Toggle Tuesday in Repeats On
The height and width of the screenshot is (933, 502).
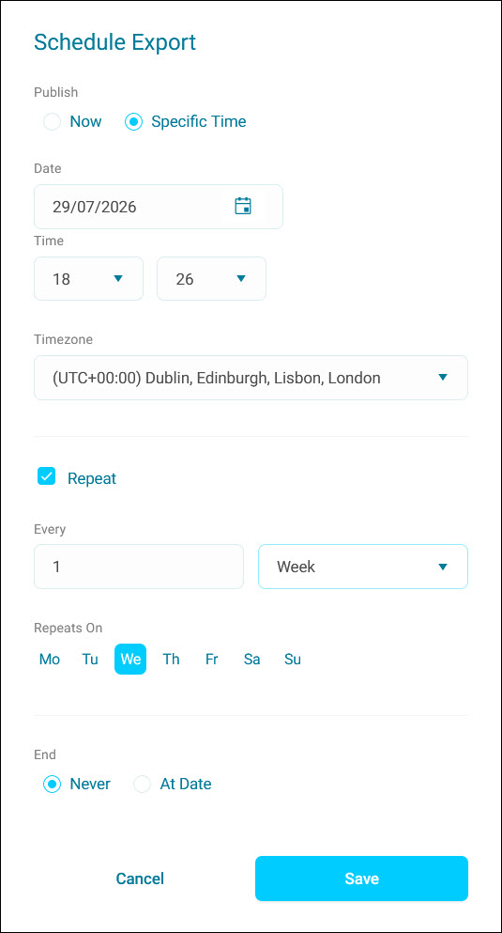[x=90, y=660]
